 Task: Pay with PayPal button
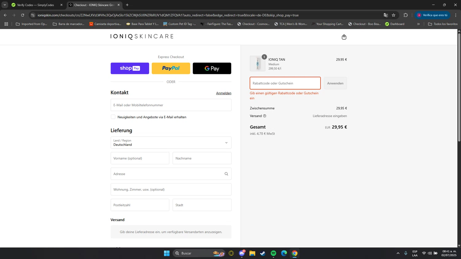coord(171,68)
